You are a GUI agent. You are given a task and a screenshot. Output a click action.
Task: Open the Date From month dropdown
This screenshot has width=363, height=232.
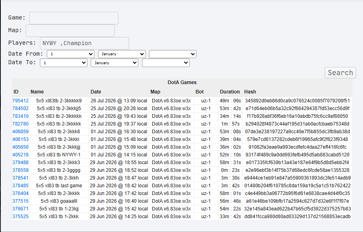click(122, 54)
